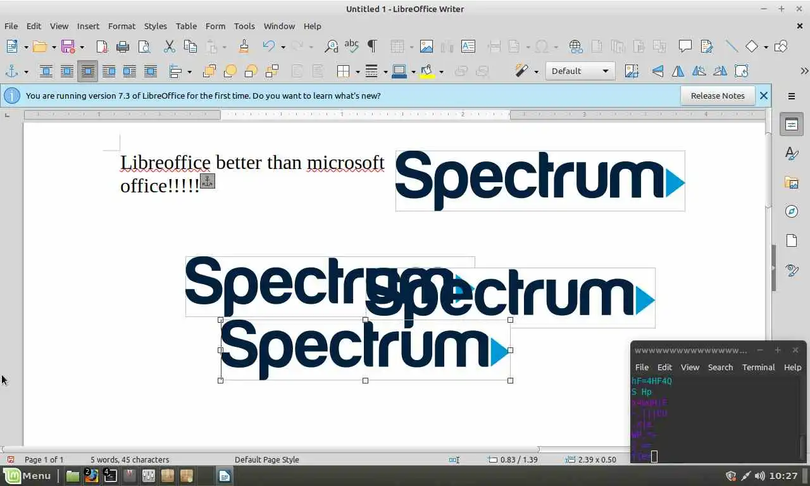Open the Table menu
The image size is (810, 486).
pos(186,26)
